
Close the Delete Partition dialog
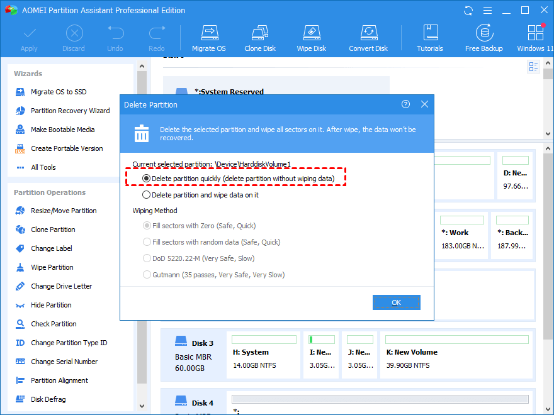pos(424,104)
